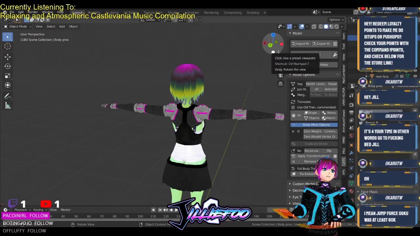Open the MMD sidebar tab
This screenshot has width=420, height=236.
pos(344,140)
